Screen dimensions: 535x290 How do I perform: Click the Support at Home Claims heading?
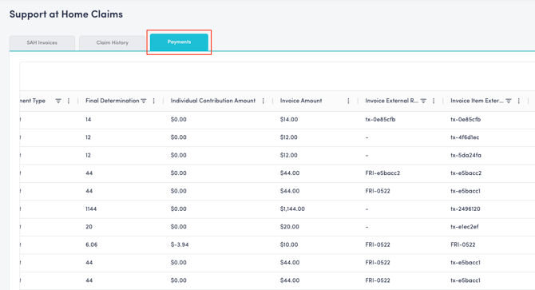pyautogui.click(x=66, y=14)
